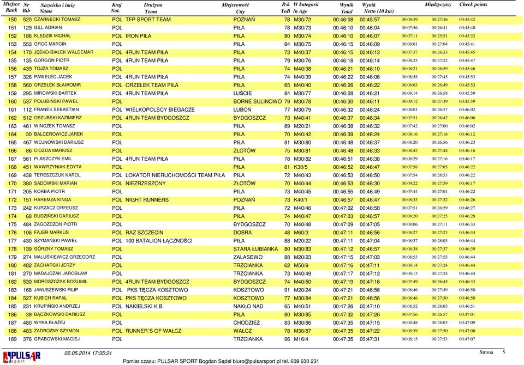524x365 pixels.
Task: Click the city UJŚCIE
Action: 242,93
